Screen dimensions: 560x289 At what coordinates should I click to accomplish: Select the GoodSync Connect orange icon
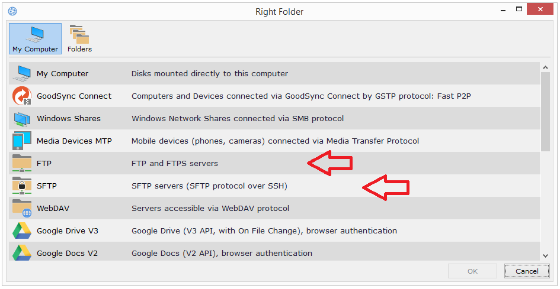(x=23, y=96)
